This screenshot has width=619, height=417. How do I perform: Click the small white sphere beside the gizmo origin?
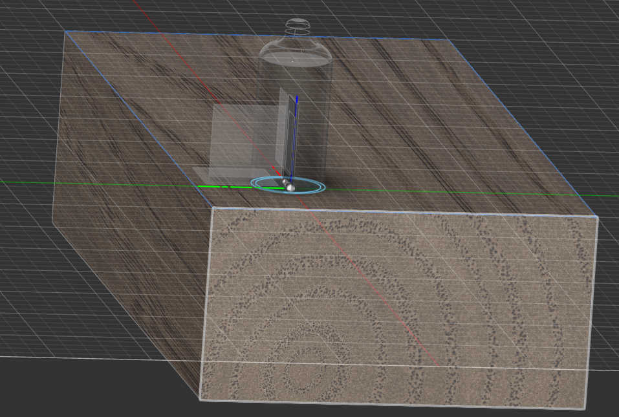tap(283, 182)
